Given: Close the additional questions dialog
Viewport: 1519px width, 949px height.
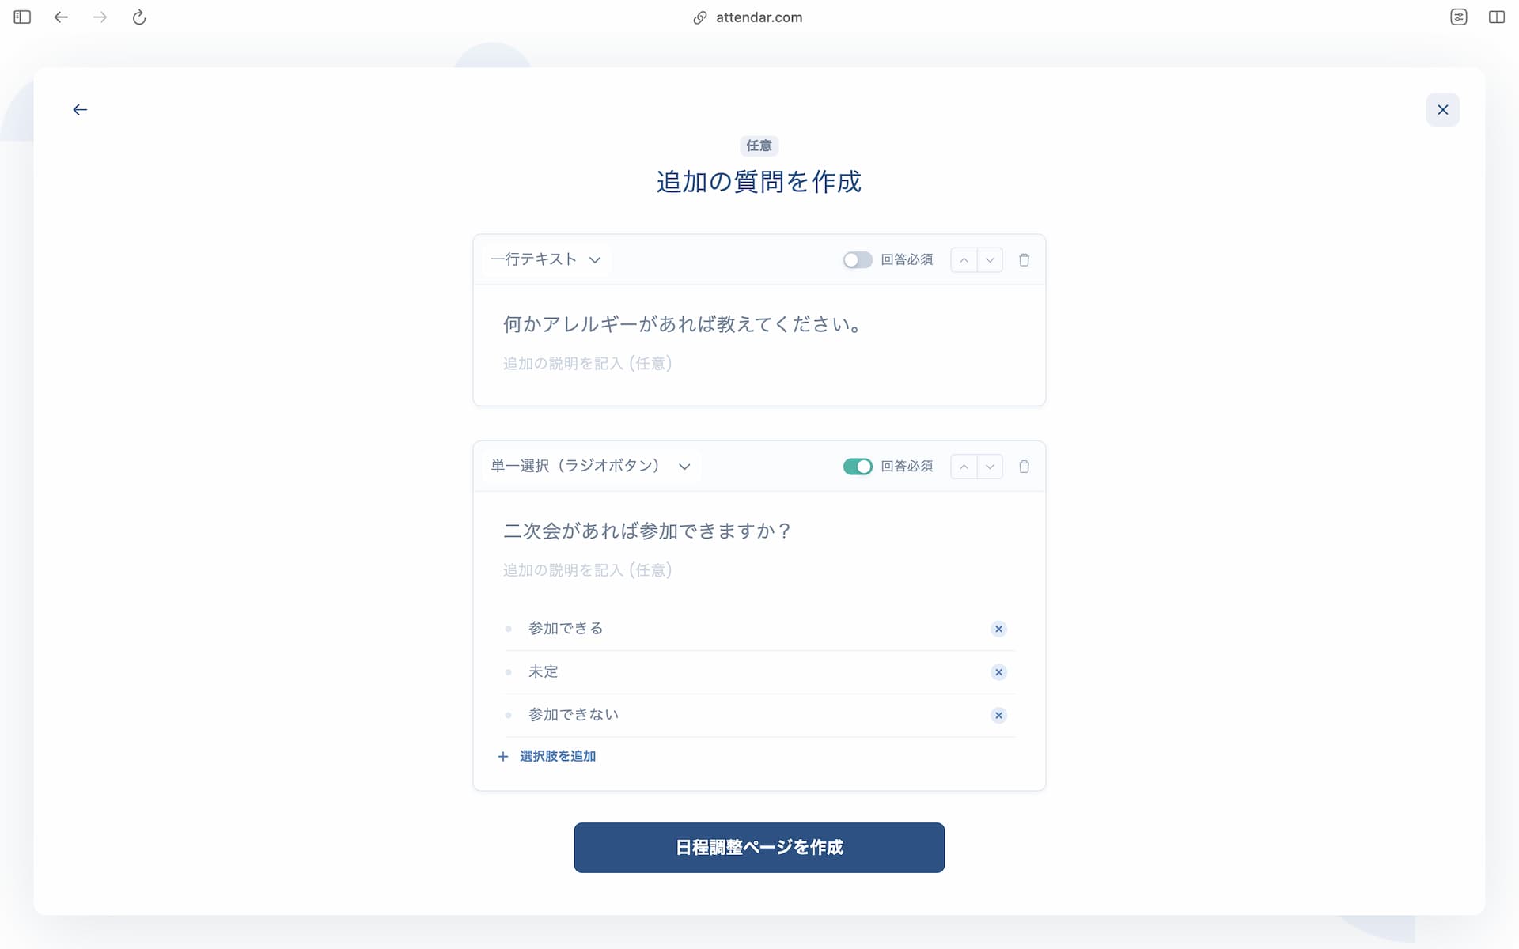Looking at the screenshot, I should coord(1442,110).
